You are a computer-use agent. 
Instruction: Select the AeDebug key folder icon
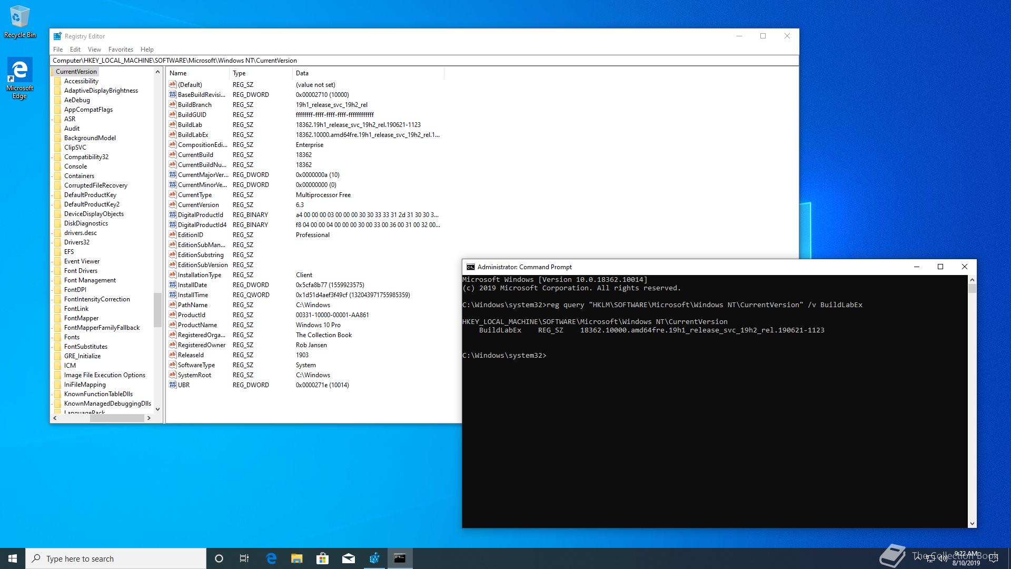[x=57, y=100]
